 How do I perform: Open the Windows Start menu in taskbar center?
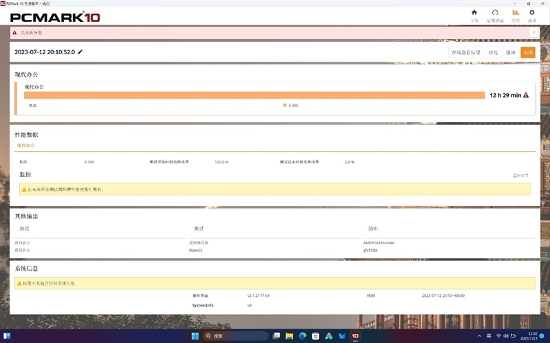[195, 336]
